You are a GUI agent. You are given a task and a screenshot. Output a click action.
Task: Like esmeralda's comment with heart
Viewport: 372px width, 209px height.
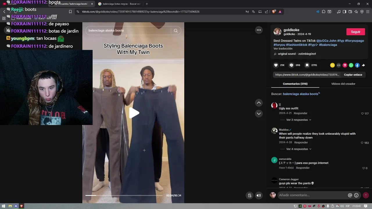coord(363,168)
